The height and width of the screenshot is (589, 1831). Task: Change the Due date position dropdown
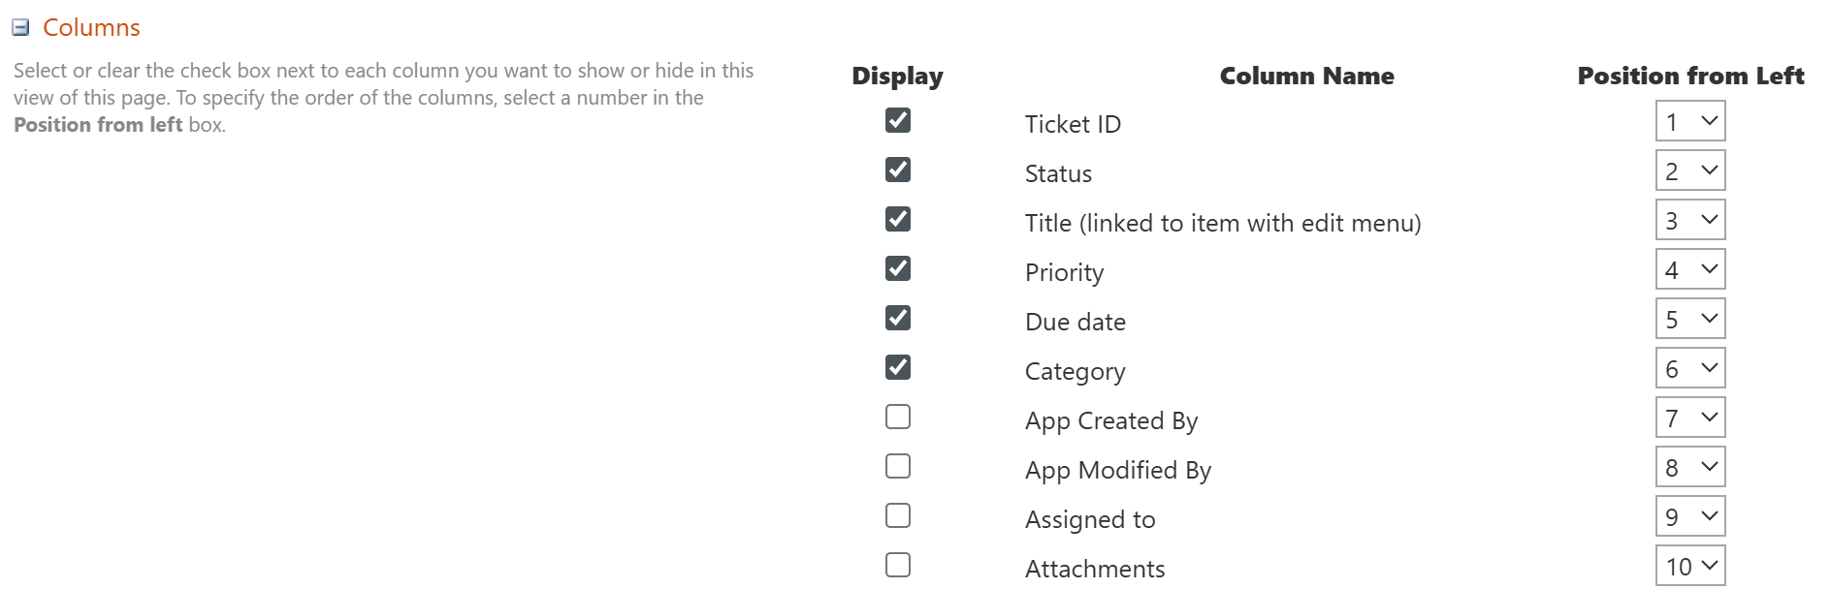click(x=1689, y=320)
